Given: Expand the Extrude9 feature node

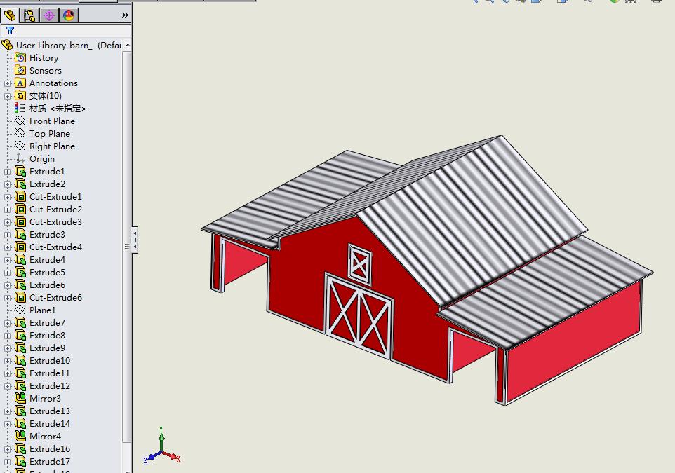Looking at the screenshot, I should tap(7, 348).
